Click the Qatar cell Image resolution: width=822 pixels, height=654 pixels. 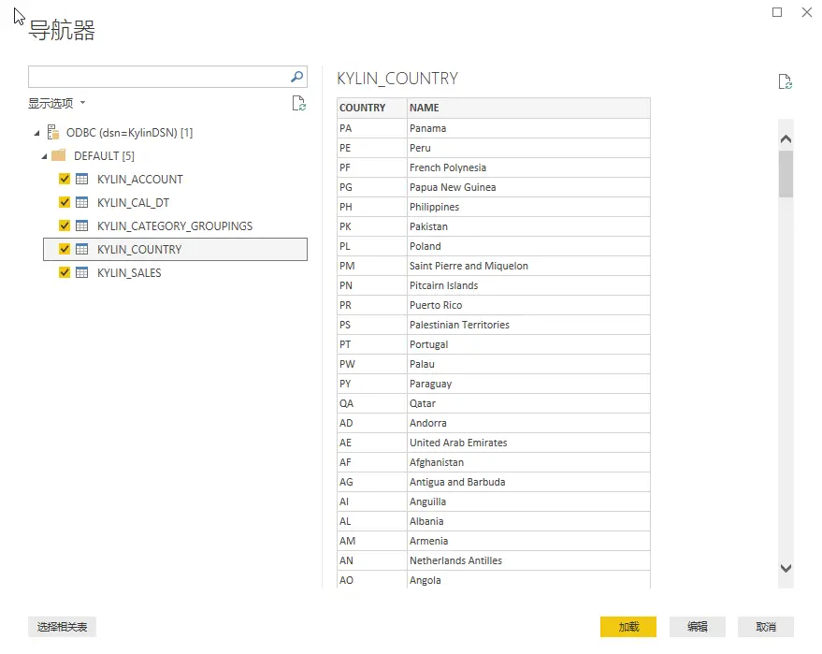(x=528, y=403)
